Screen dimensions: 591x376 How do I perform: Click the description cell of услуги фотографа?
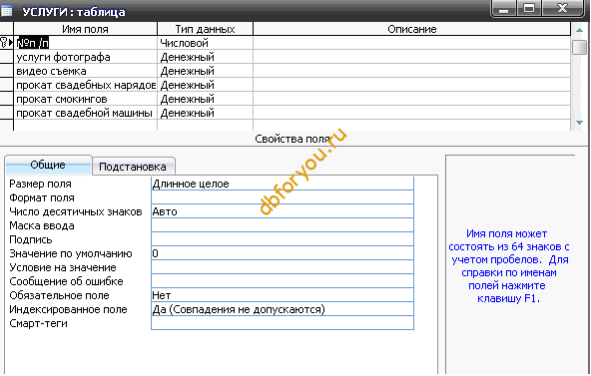(x=412, y=57)
